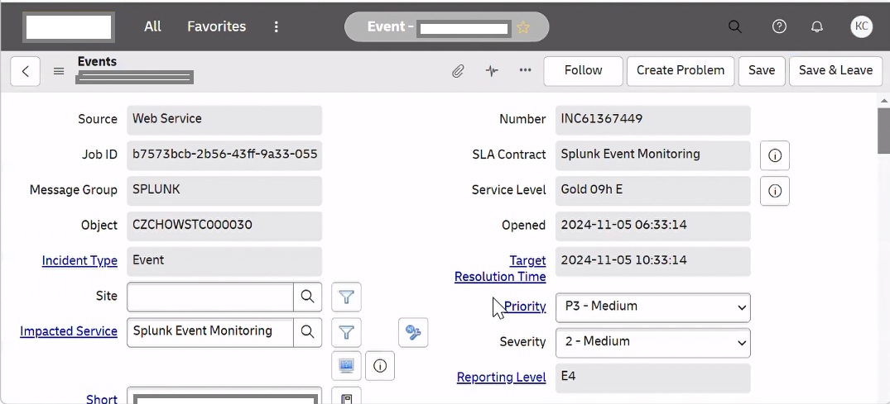Click the Incident Type value Event

point(224,260)
